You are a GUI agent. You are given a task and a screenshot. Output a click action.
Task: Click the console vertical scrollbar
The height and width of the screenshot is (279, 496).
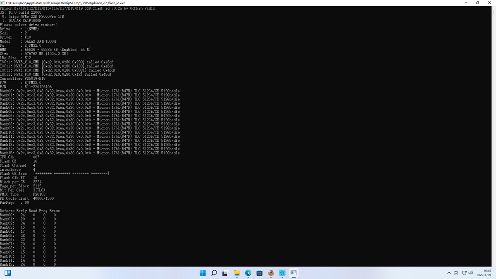pos(494,136)
